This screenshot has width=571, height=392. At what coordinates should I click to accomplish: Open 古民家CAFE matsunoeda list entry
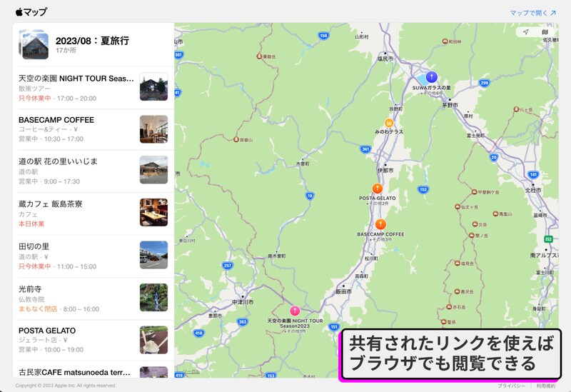[94, 370]
